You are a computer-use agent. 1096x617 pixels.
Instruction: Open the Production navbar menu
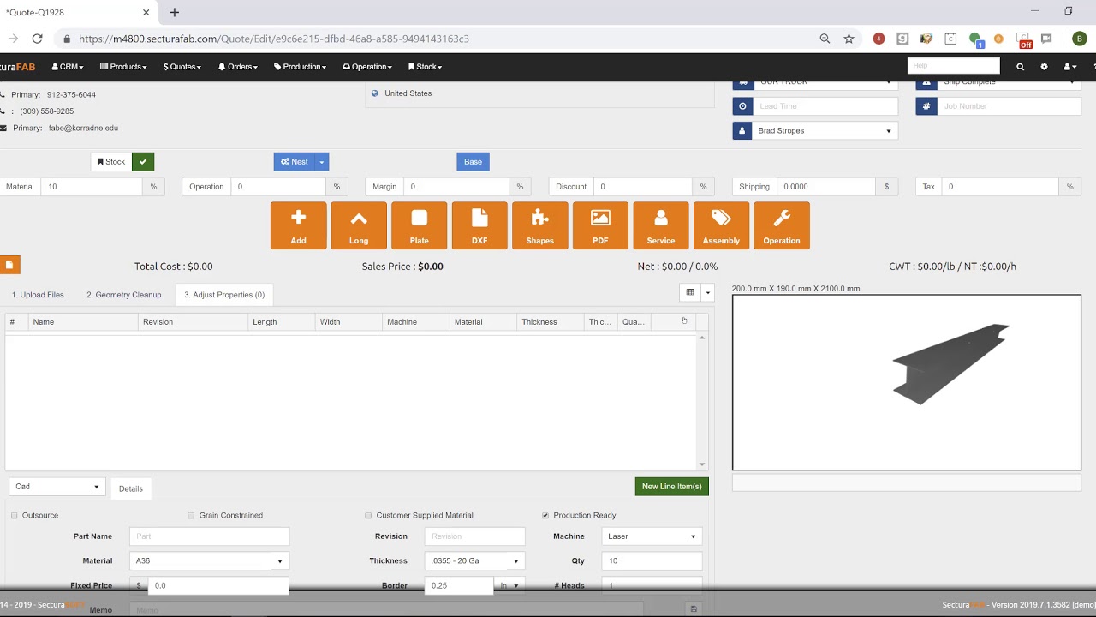point(300,67)
